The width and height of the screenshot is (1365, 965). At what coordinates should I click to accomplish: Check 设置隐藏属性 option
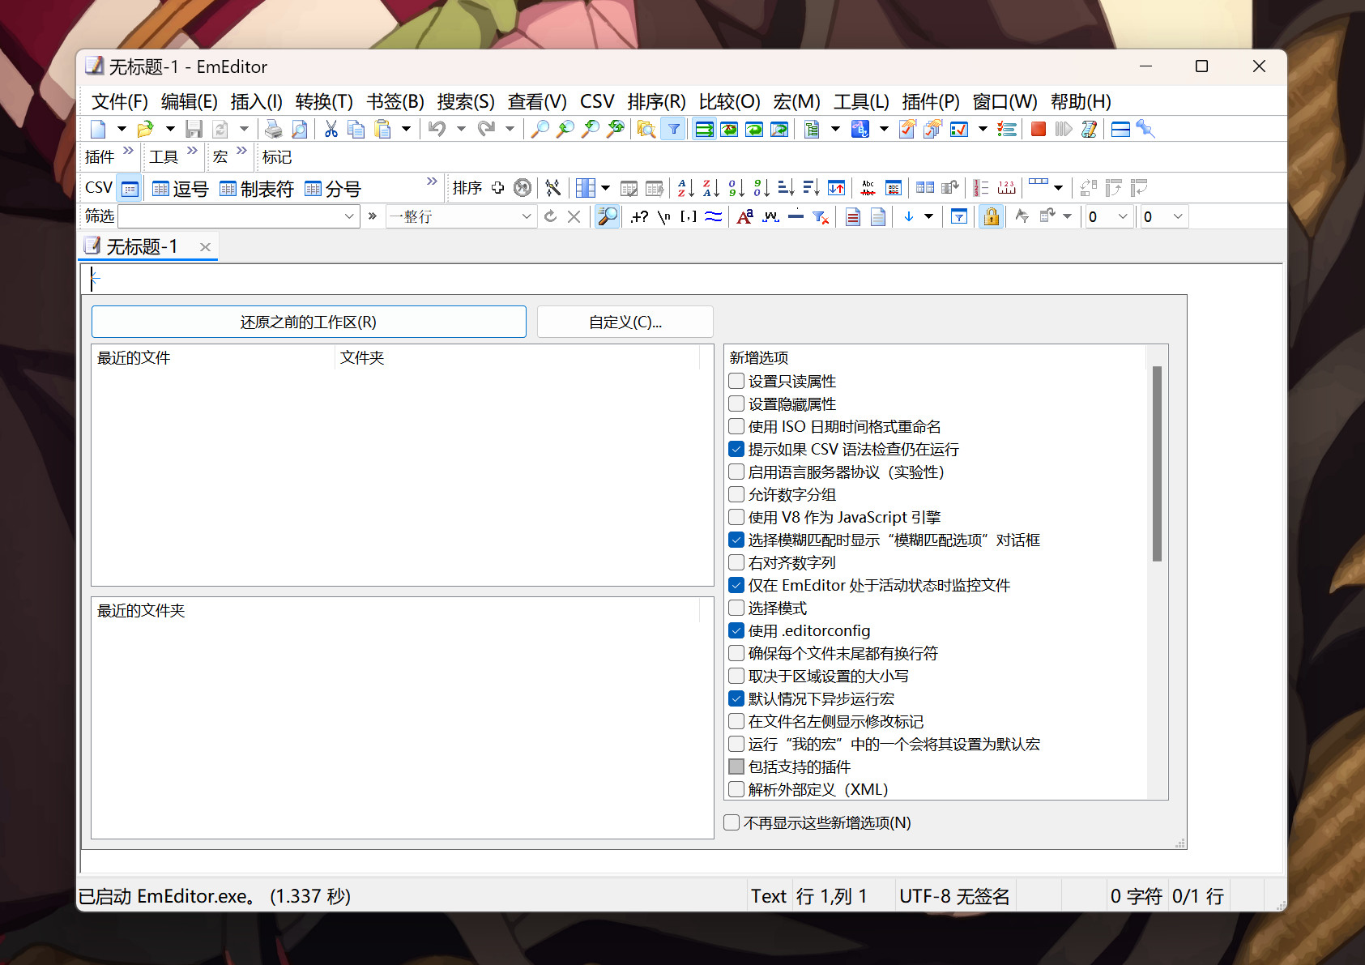pyautogui.click(x=736, y=404)
